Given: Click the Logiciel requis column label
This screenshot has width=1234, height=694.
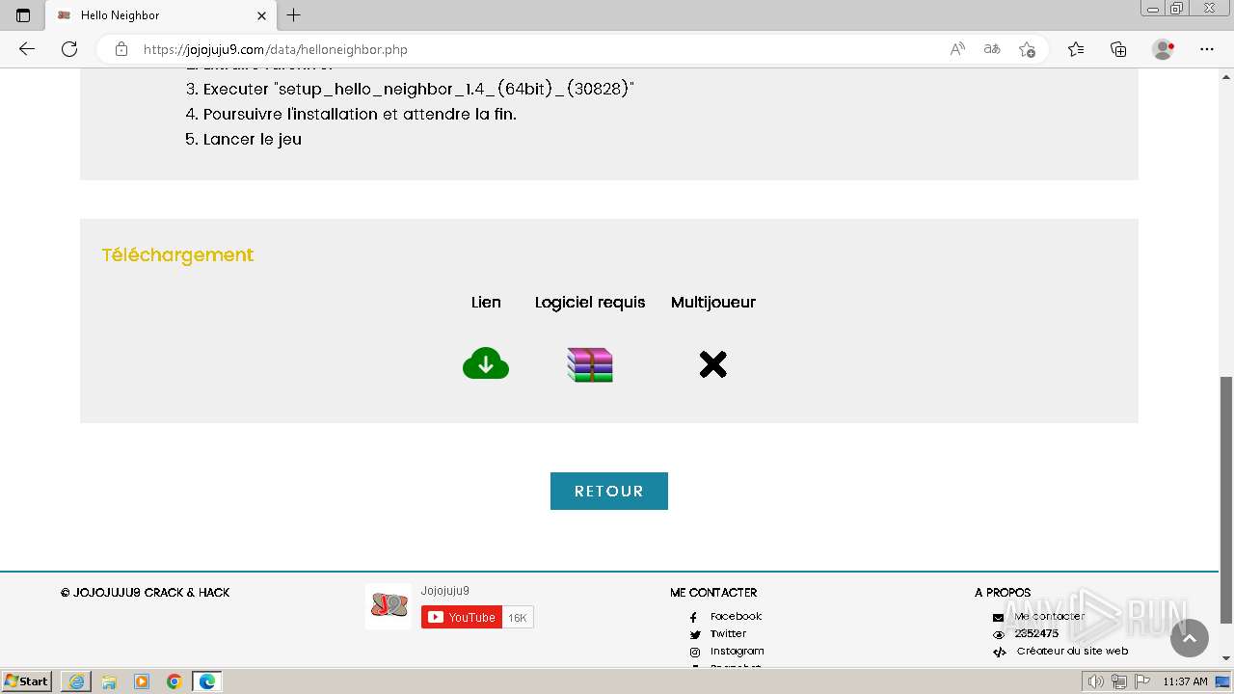Looking at the screenshot, I should (x=590, y=303).
